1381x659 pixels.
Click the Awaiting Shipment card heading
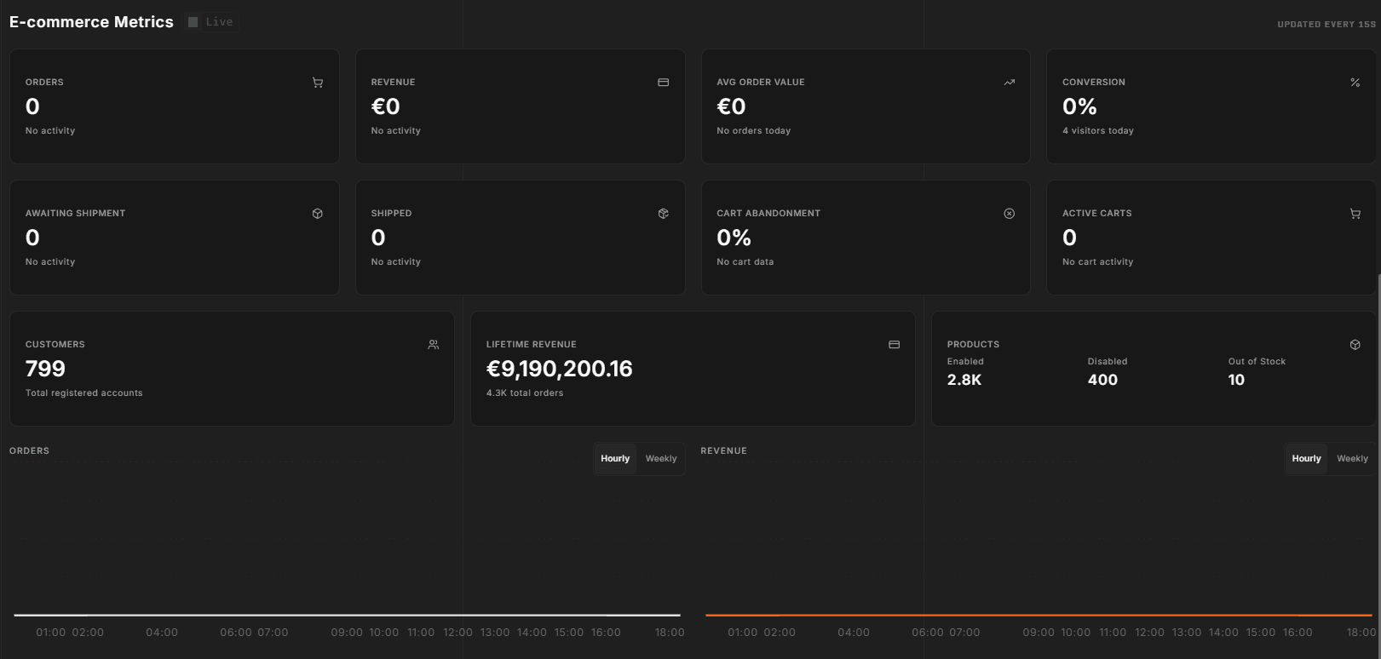pos(75,214)
